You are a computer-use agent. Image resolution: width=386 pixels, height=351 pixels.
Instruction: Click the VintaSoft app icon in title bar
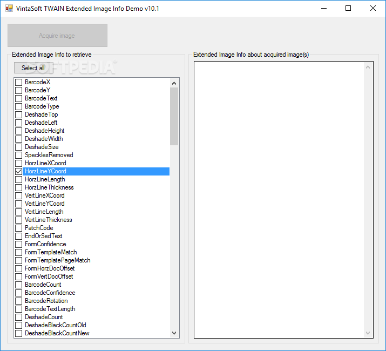coord(9,9)
